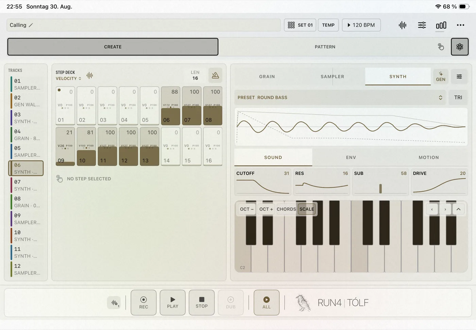Screen dimensions: 476x330
Task: Toggle step 07 in the step deck
Action: (x=192, y=106)
